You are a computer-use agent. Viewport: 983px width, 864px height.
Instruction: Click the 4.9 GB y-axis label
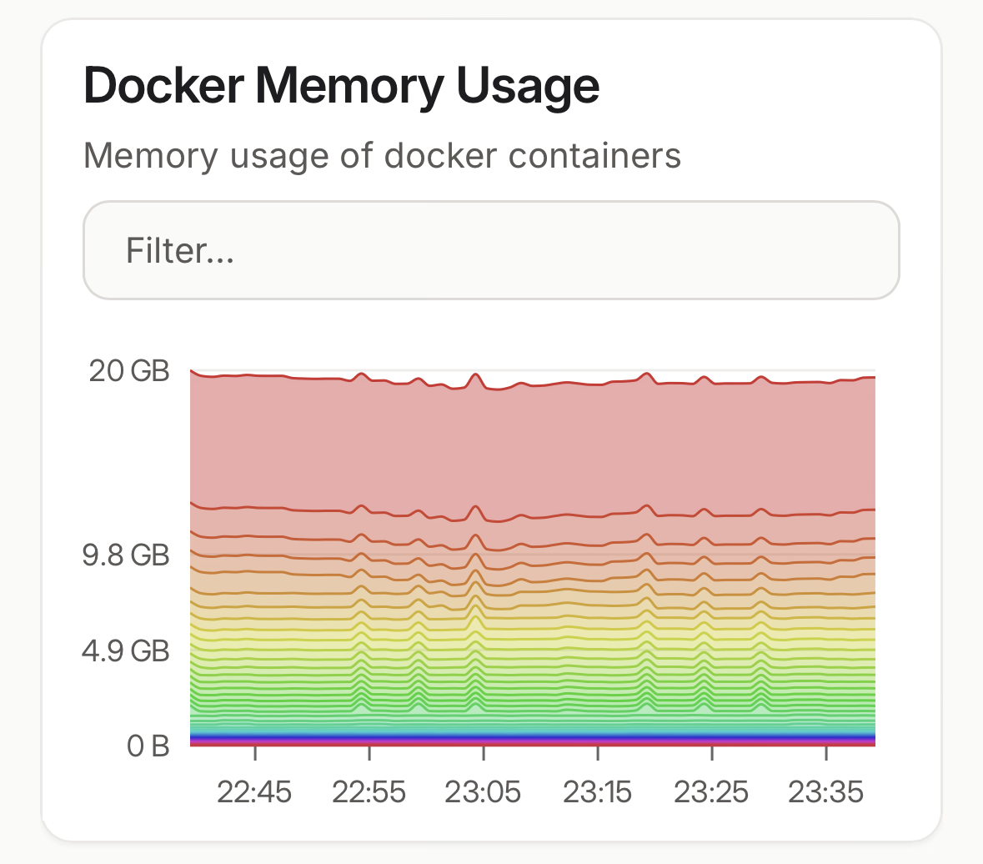pyautogui.click(x=126, y=651)
